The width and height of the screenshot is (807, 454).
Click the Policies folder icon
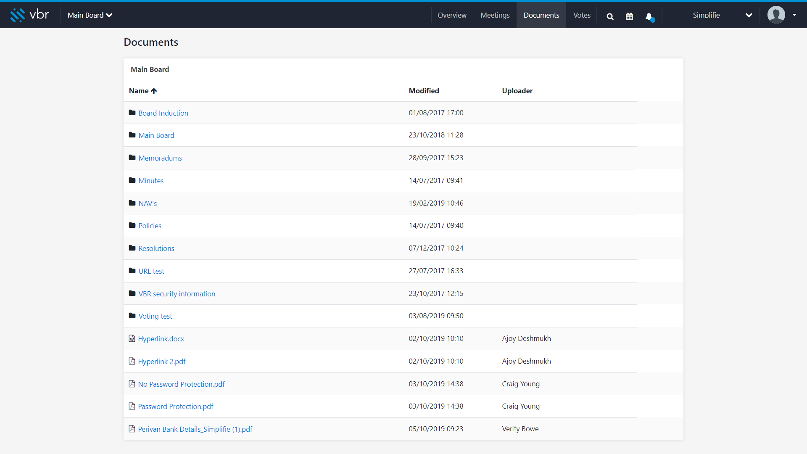[x=132, y=225]
